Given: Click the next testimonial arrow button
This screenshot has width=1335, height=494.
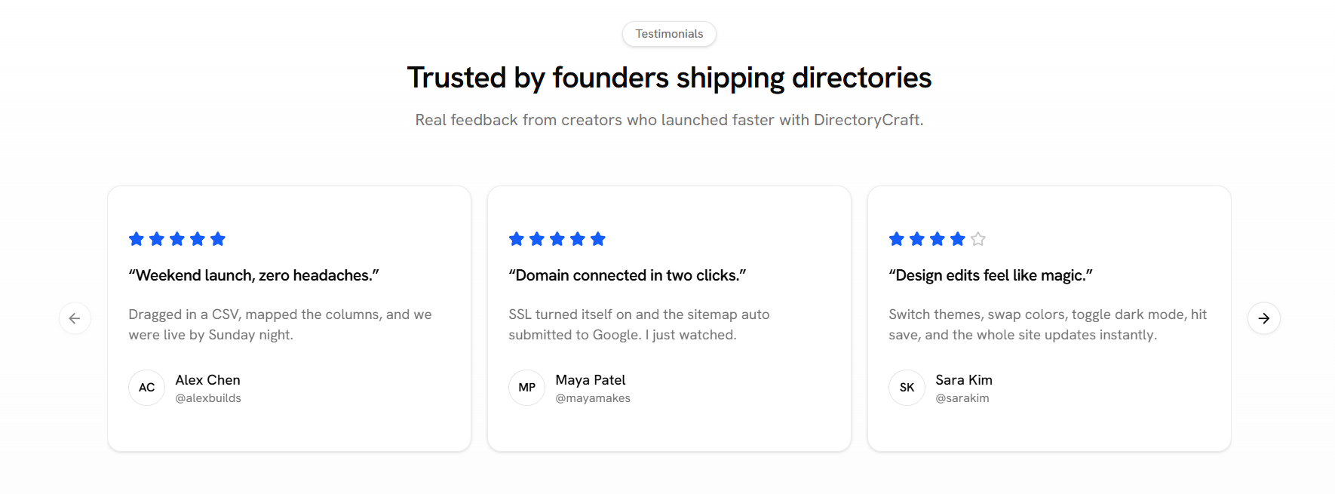Looking at the screenshot, I should click(1263, 318).
